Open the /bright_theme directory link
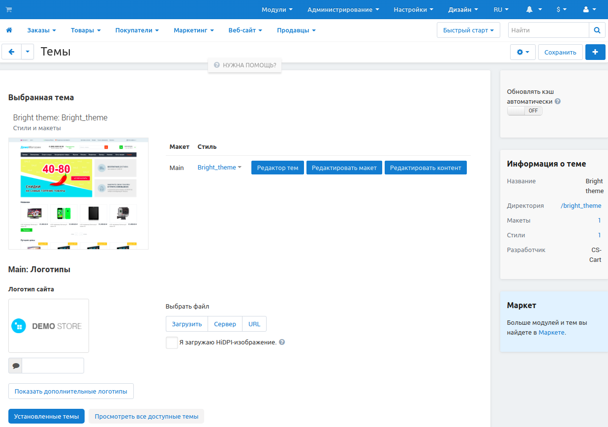This screenshot has width=608, height=427. [580, 206]
